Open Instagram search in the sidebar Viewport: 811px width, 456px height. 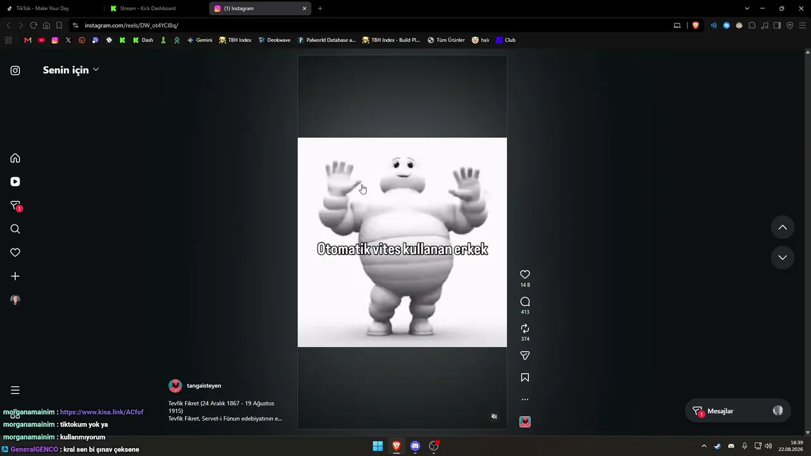coord(15,229)
